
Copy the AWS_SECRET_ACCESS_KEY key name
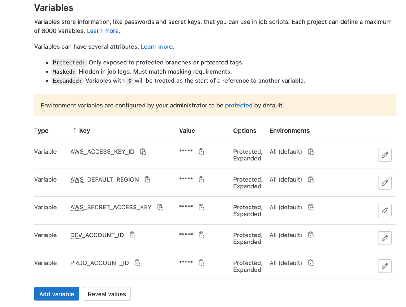(x=160, y=207)
